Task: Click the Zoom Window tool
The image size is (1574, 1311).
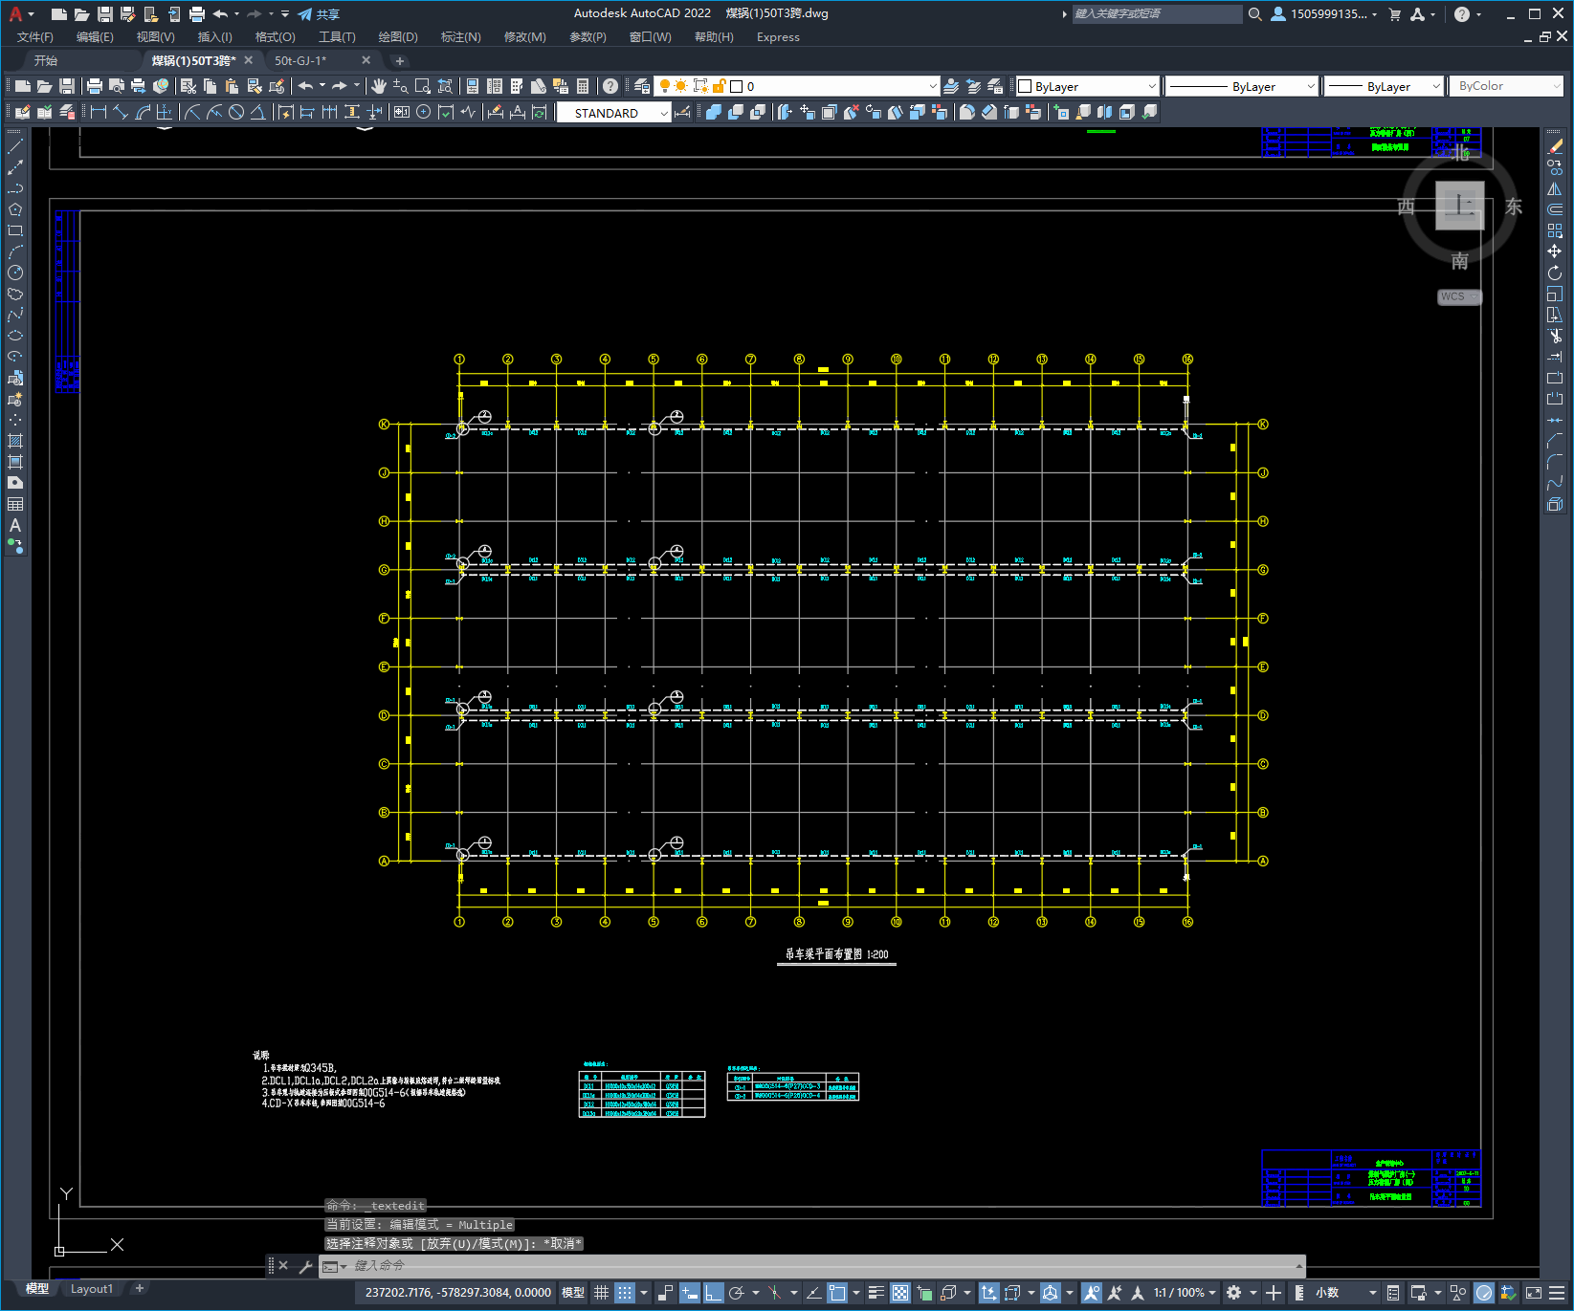Action: [422, 86]
